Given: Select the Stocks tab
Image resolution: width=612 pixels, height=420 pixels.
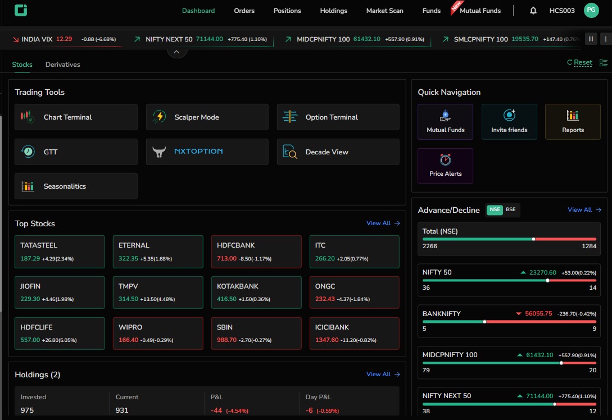Looking at the screenshot, I should 22,65.
